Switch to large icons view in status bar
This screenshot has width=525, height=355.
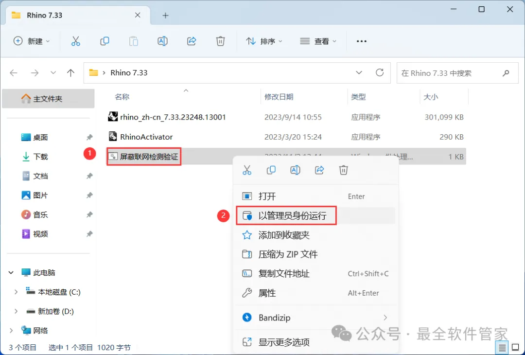point(516,348)
